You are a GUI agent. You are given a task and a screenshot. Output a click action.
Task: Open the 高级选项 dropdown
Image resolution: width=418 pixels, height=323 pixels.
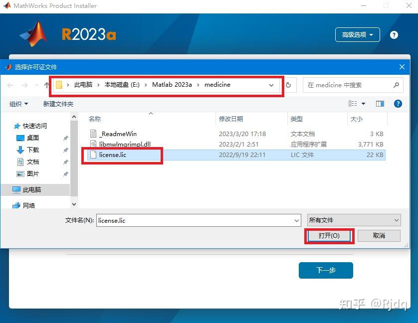357,34
